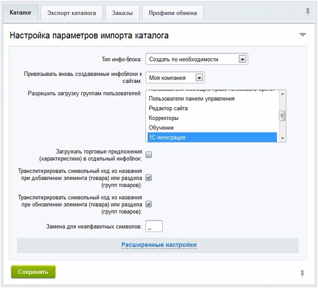The width and height of the screenshot is (318, 288).
Task: Toggle transliteration checkbox for при обновлении элемента
Action: (x=149, y=204)
